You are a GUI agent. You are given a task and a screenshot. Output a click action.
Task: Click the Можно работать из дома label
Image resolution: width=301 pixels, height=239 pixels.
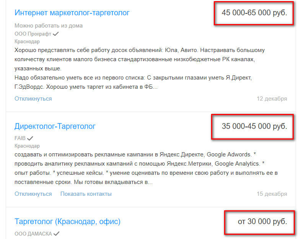click(49, 26)
